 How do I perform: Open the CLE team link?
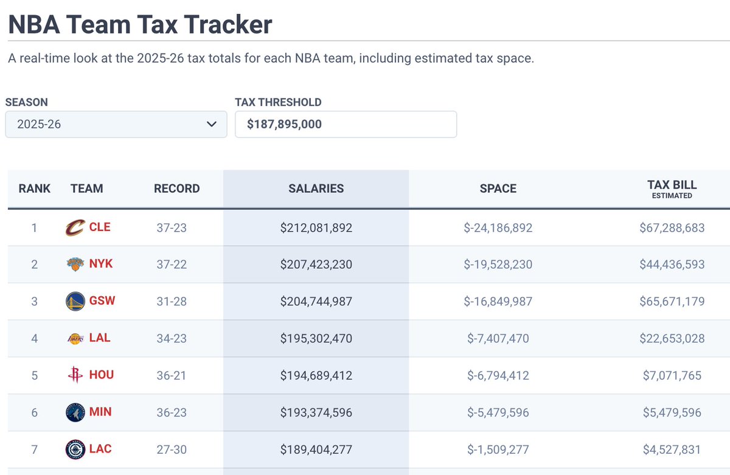[x=100, y=227]
